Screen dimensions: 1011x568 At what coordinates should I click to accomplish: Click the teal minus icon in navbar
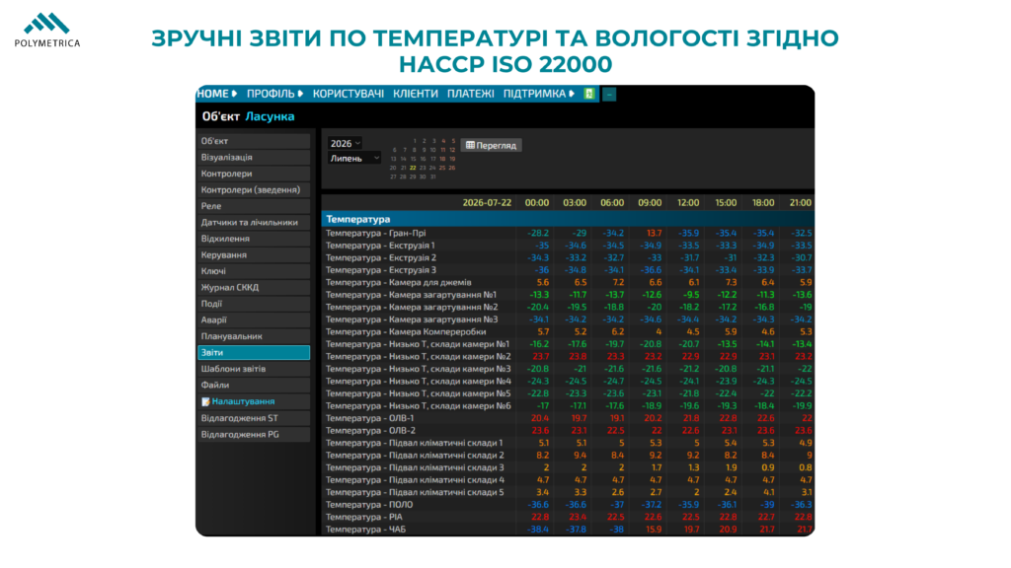(x=608, y=95)
